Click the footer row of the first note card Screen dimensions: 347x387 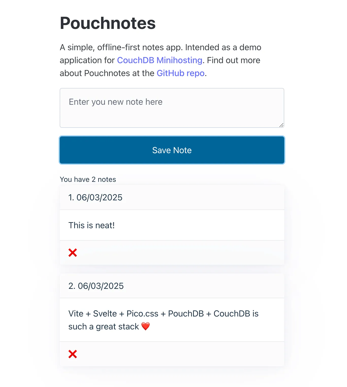pyautogui.click(x=172, y=252)
